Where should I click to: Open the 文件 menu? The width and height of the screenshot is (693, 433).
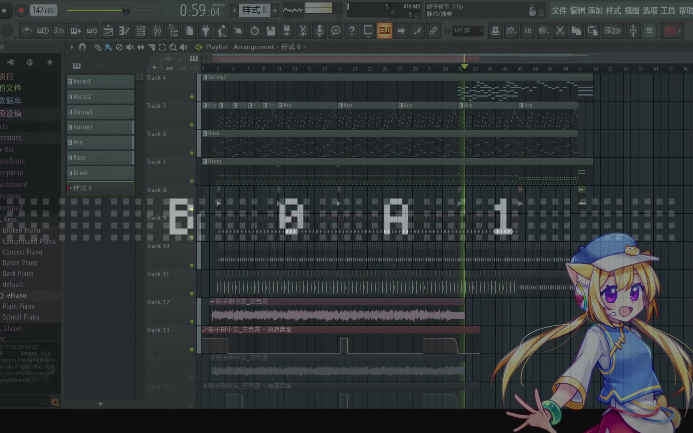(559, 10)
